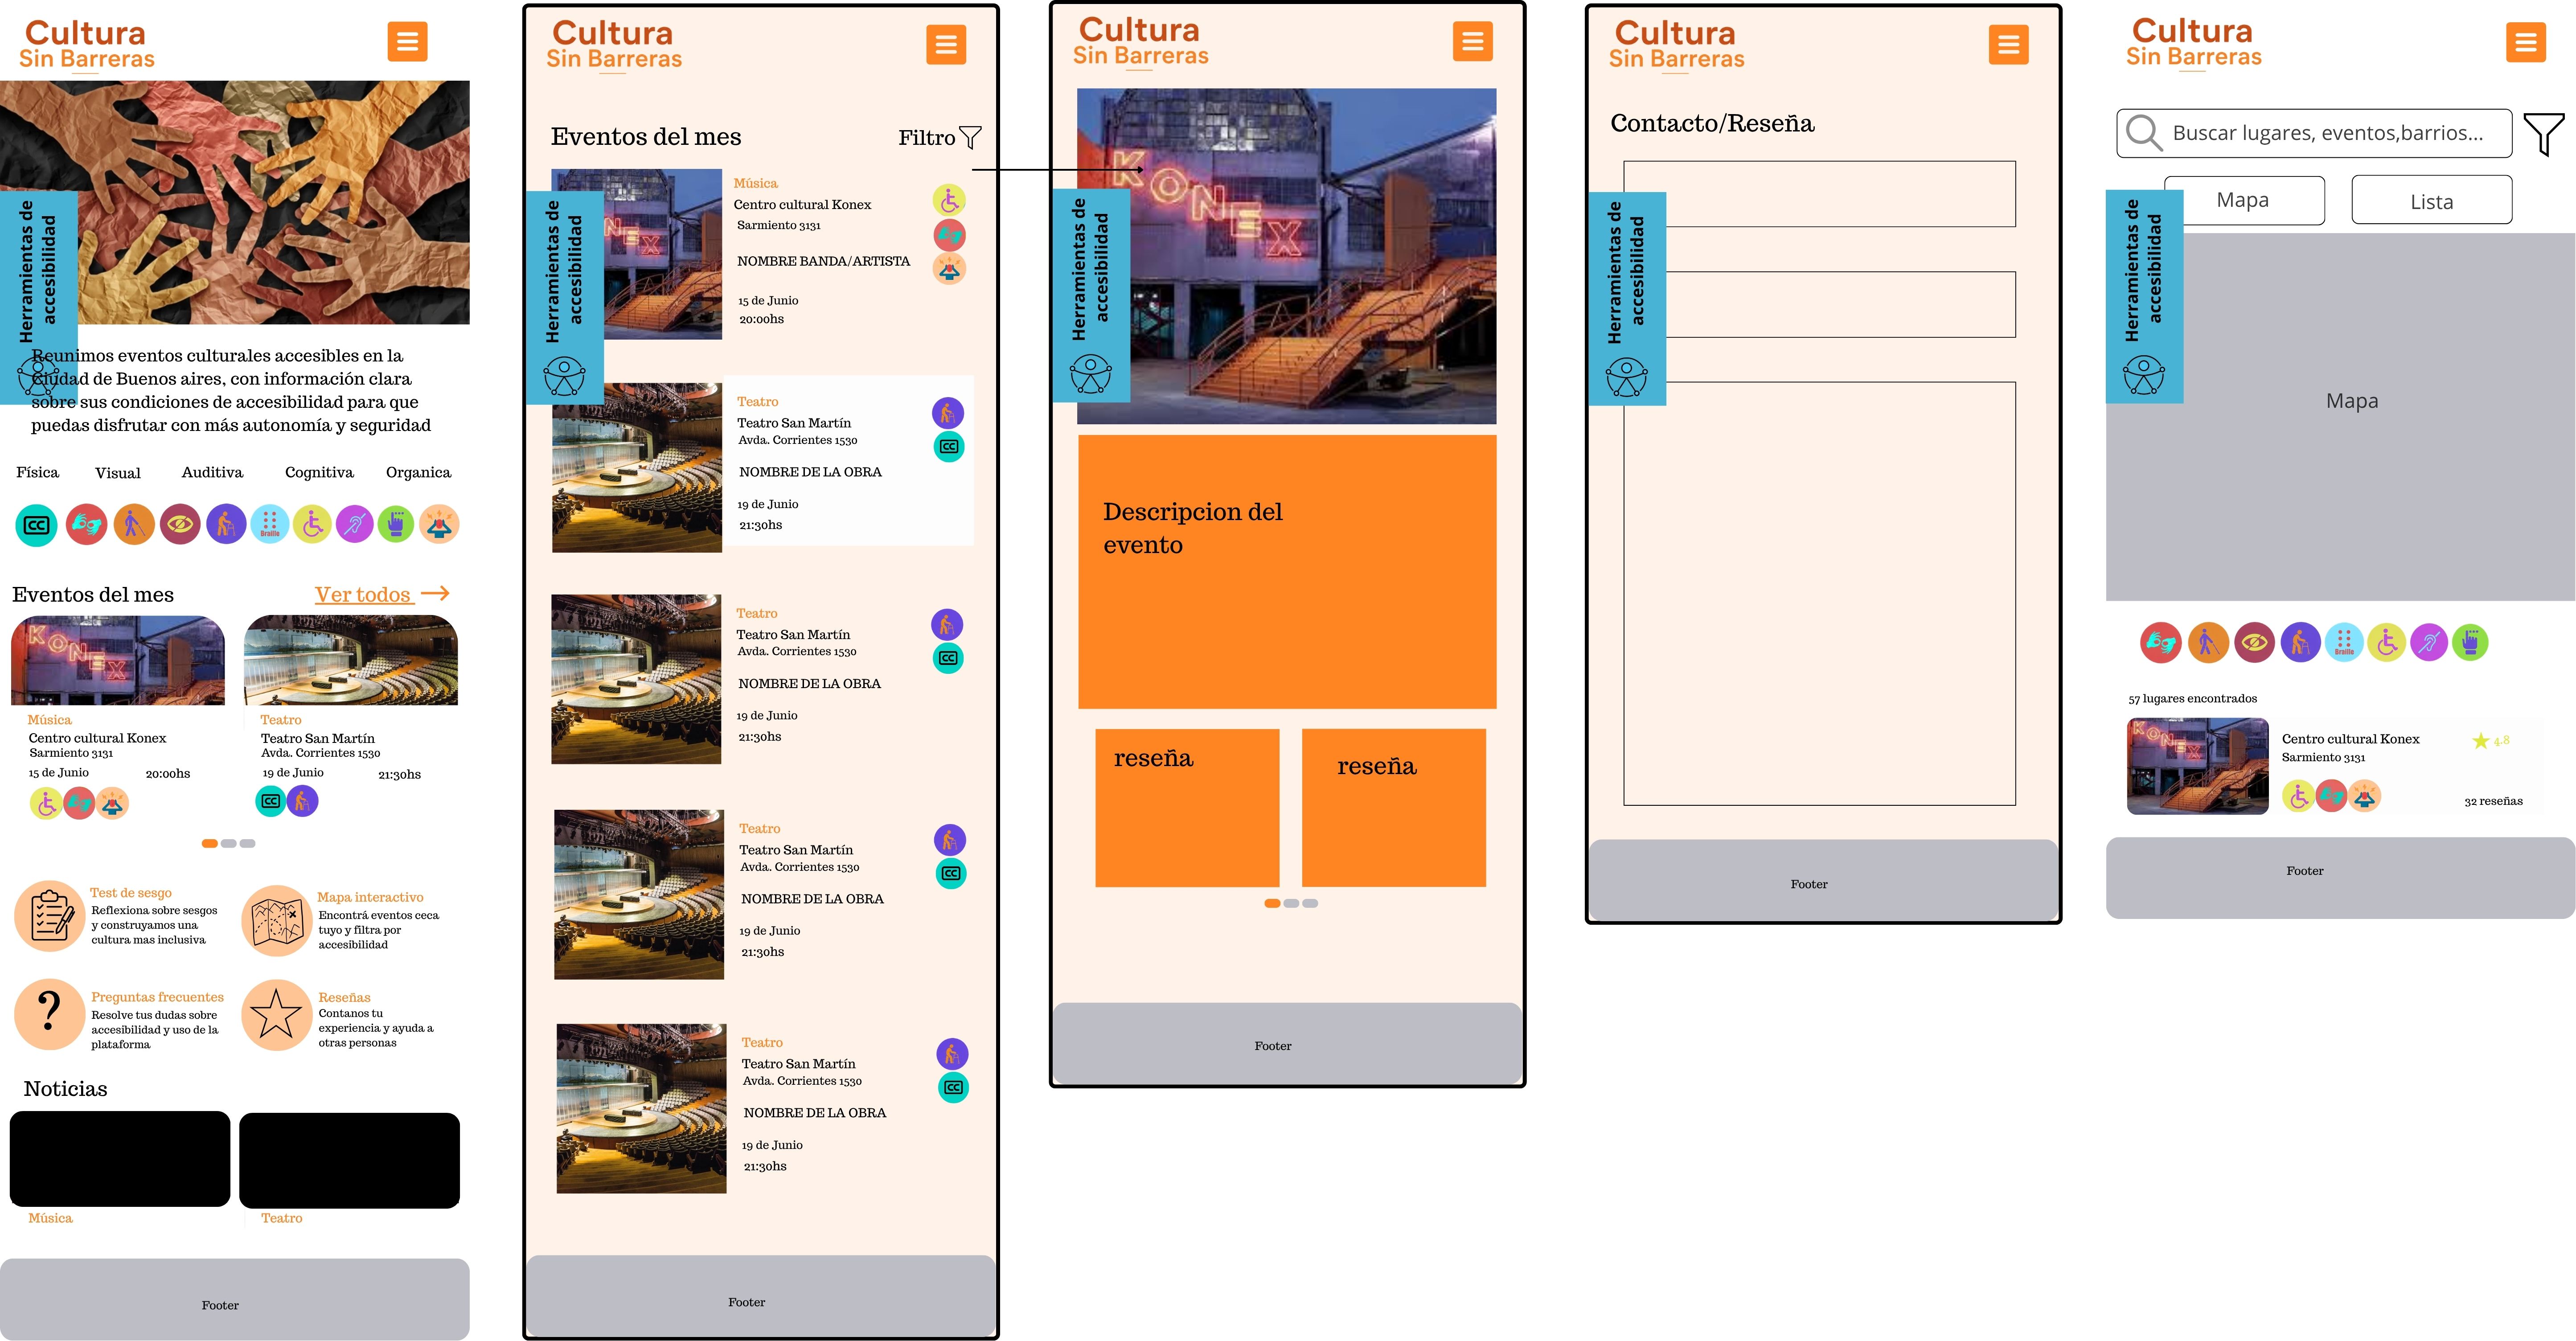Select the hearing loss ear icon in the home filter row
The height and width of the screenshot is (1341, 2576).
pos(355,523)
